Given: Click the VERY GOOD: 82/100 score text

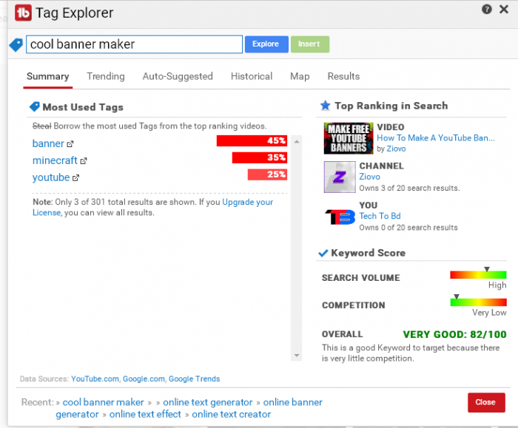Looking at the screenshot, I should click(x=454, y=335).
